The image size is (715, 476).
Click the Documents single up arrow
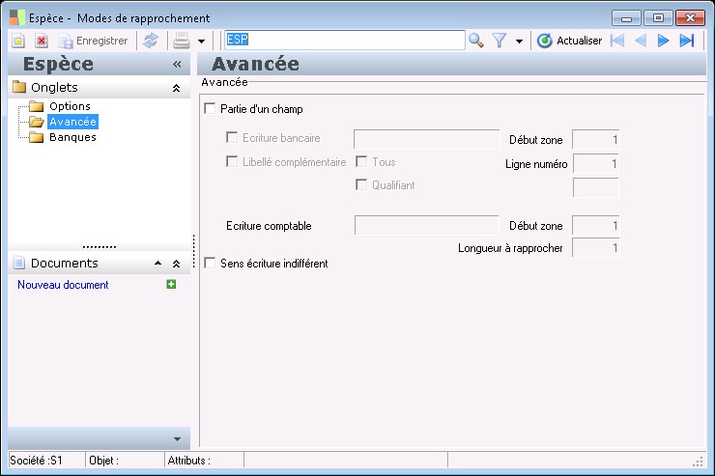point(157,264)
